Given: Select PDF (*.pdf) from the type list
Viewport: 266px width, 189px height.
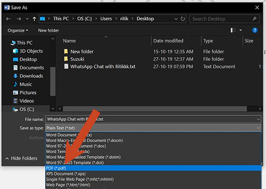Looking at the screenshot, I should 153,168.
